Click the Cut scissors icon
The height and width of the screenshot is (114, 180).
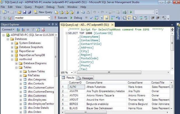[x=78, y=12]
